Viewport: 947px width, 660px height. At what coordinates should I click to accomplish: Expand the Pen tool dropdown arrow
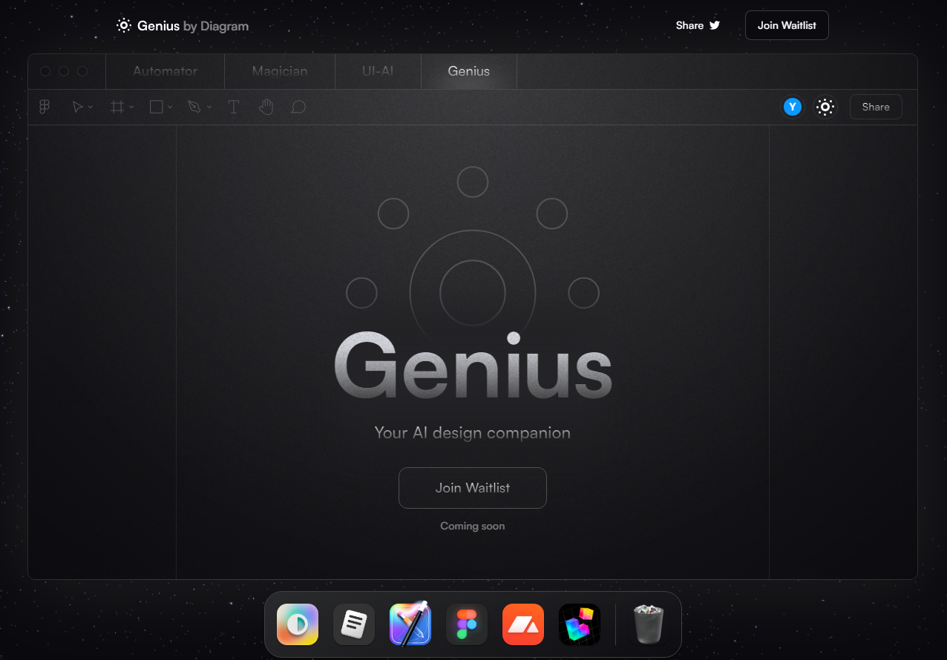click(209, 108)
